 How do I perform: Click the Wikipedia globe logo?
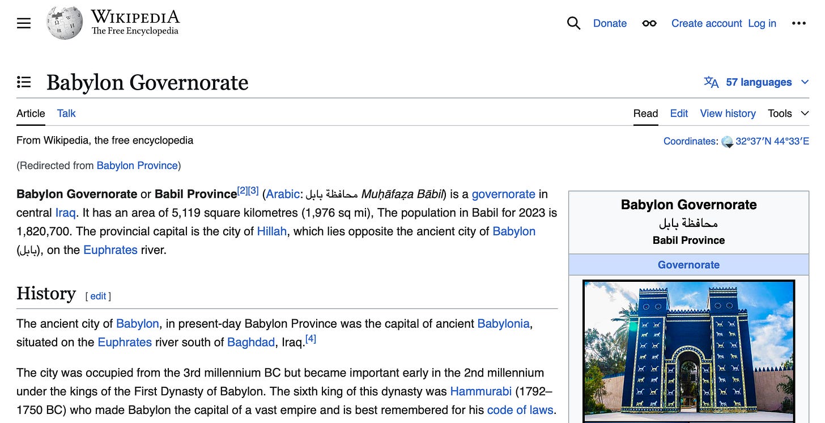point(65,23)
